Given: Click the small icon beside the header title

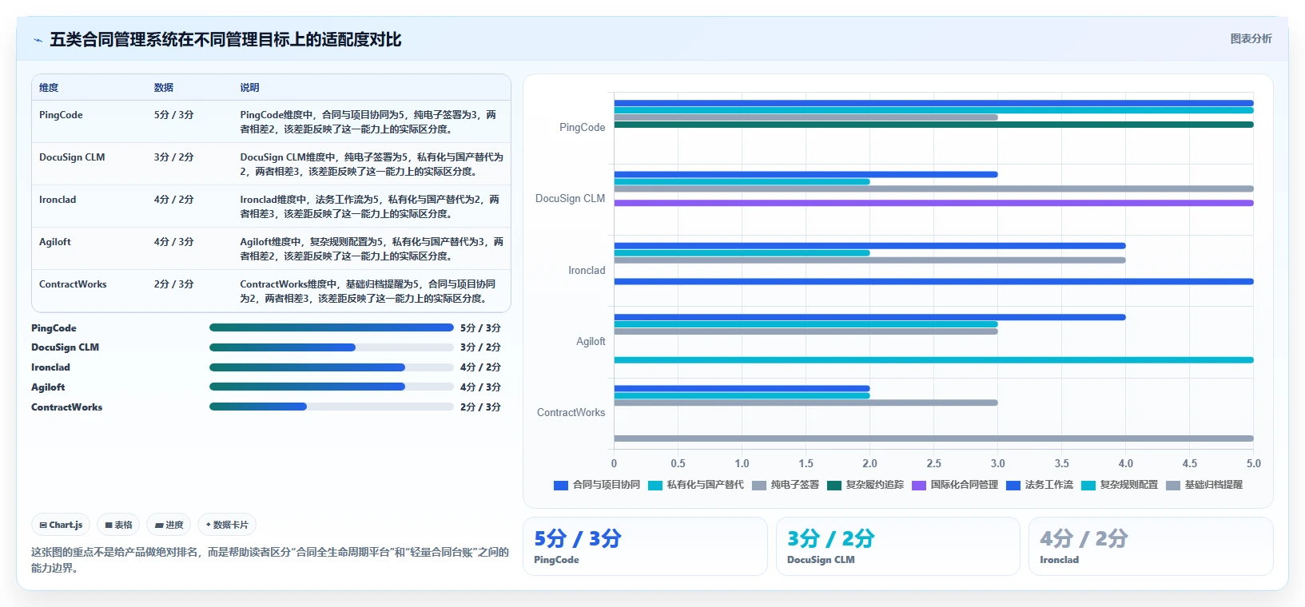Looking at the screenshot, I should [x=38, y=40].
